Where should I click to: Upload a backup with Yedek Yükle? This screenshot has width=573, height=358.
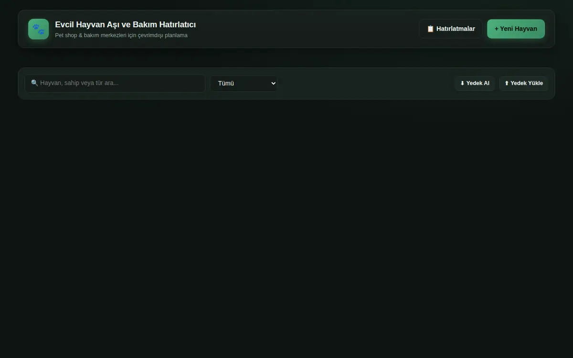(523, 83)
